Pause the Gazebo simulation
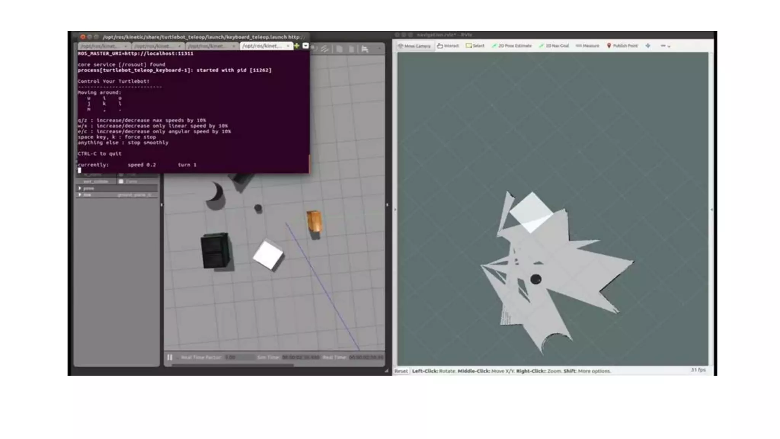 point(170,357)
